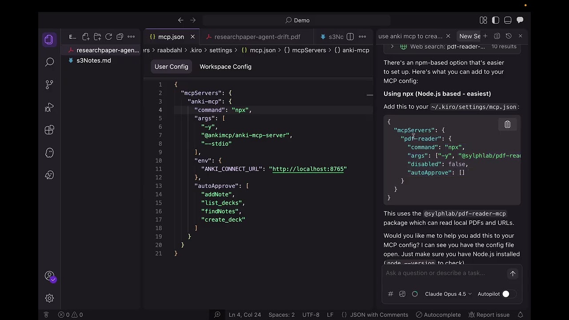The height and width of the screenshot is (320, 569).
Task: Toggle the bottom panel layout button
Action: [508, 20]
